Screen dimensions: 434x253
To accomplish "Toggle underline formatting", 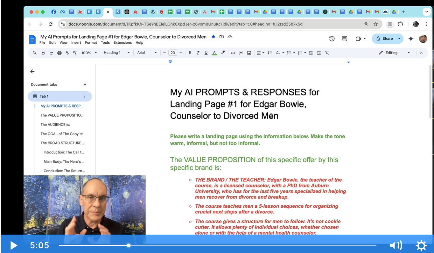I will (x=206, y=53).
